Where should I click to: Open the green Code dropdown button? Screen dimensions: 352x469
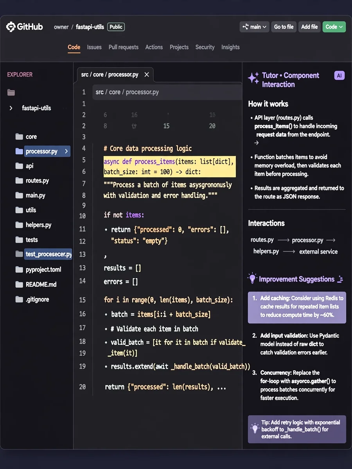point(334,27)
